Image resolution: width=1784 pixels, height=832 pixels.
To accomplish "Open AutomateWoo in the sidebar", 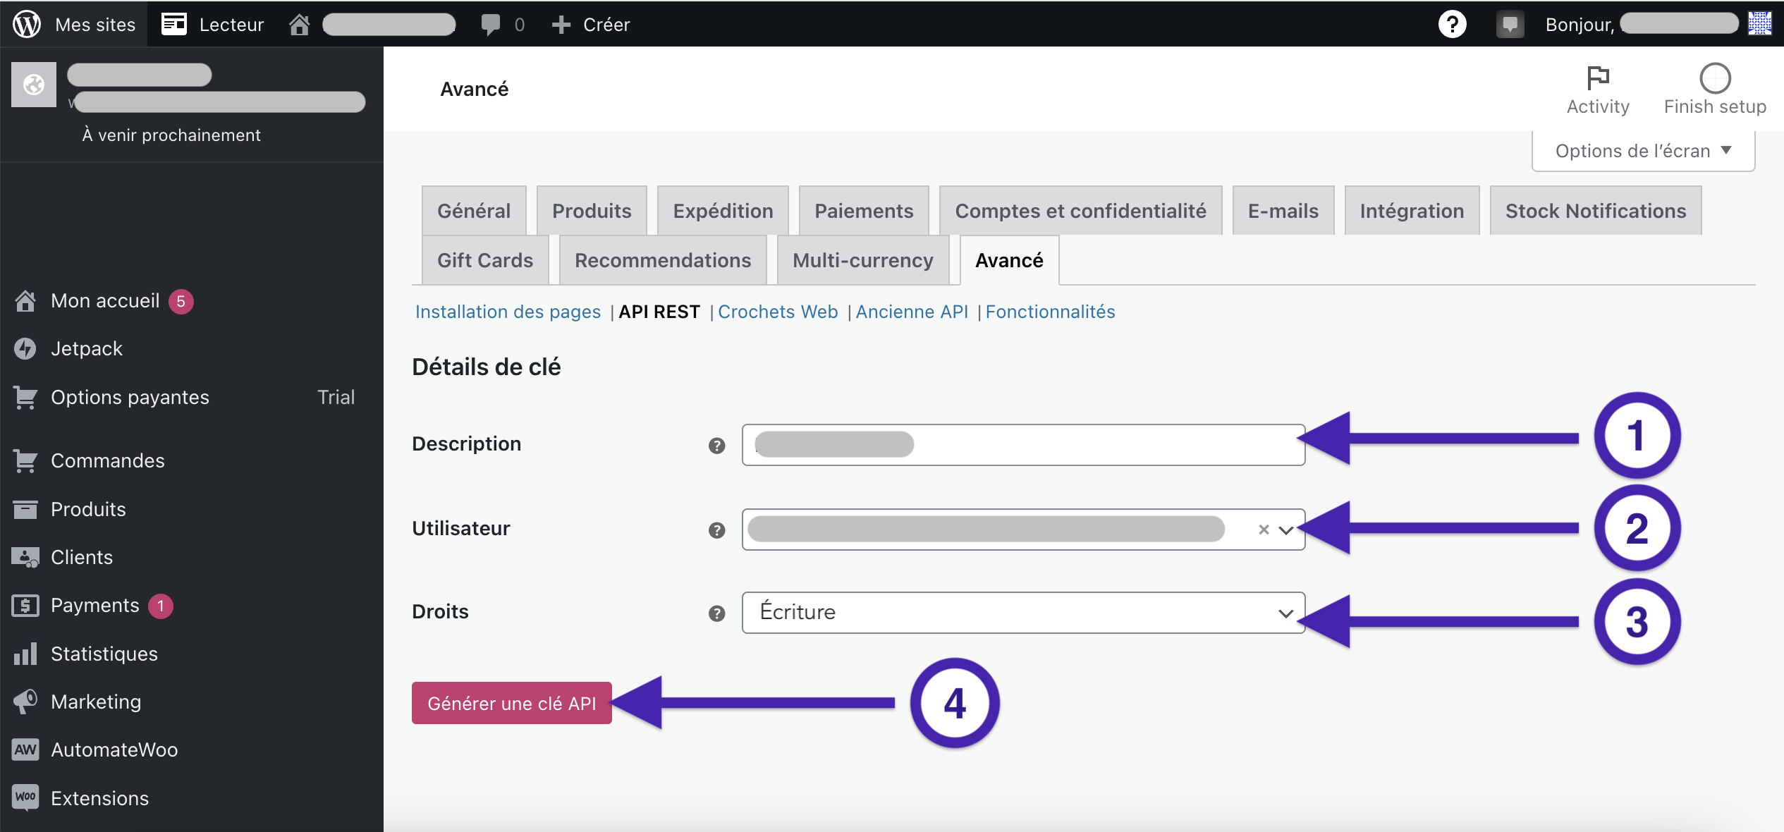I will (114, 750).
